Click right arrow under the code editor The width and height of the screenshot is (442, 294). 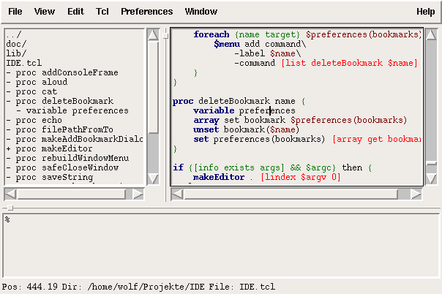pos(416,194)
